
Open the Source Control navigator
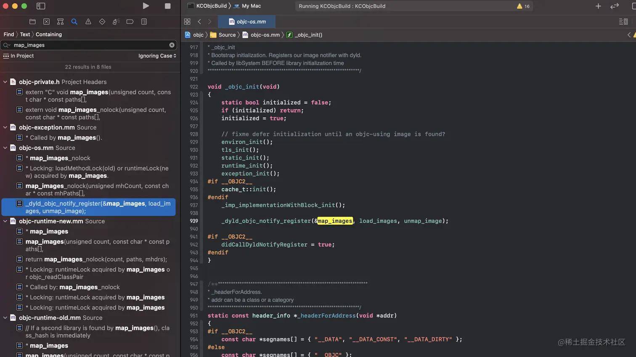46,21
